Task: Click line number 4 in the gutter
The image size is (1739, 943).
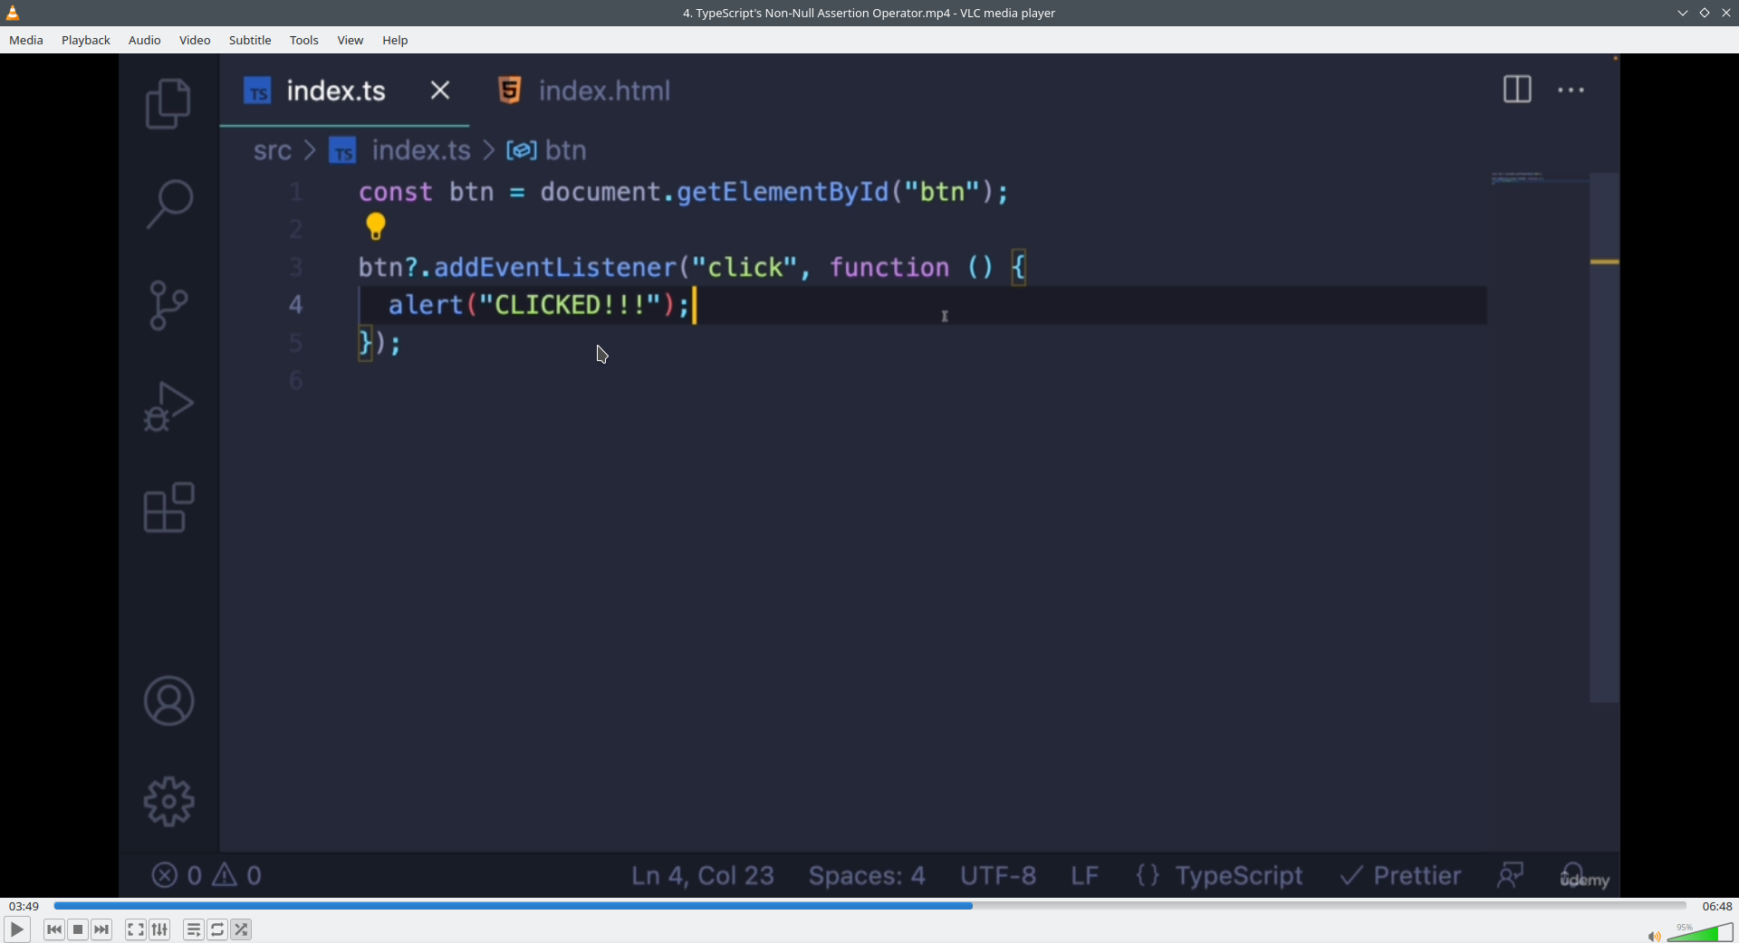Action: pyautogui.click(x=296, y=305)
